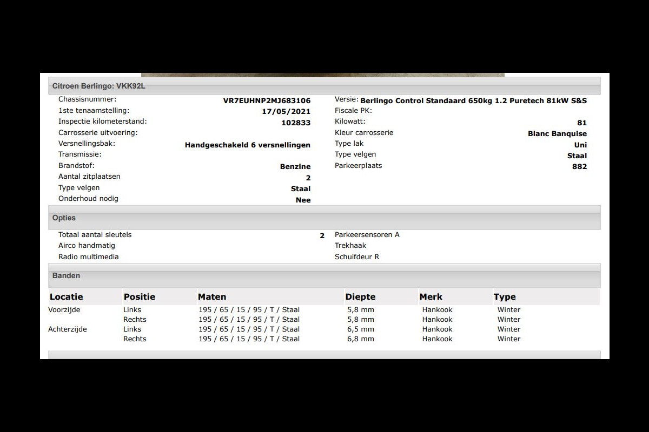The image size is (649, 432).
Task: Click the 'Parkeersensoren A' option
Action: coord(367,234)
